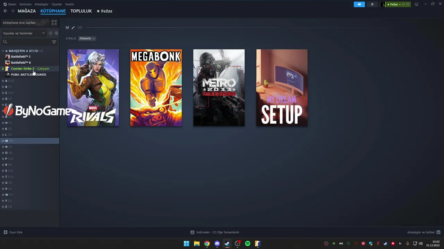Expand the R category
The height and width of the screenshot is (249, 444).
point(3,165)
